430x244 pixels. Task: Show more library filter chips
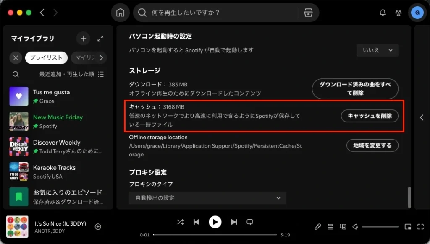click(x=101, y=58)
